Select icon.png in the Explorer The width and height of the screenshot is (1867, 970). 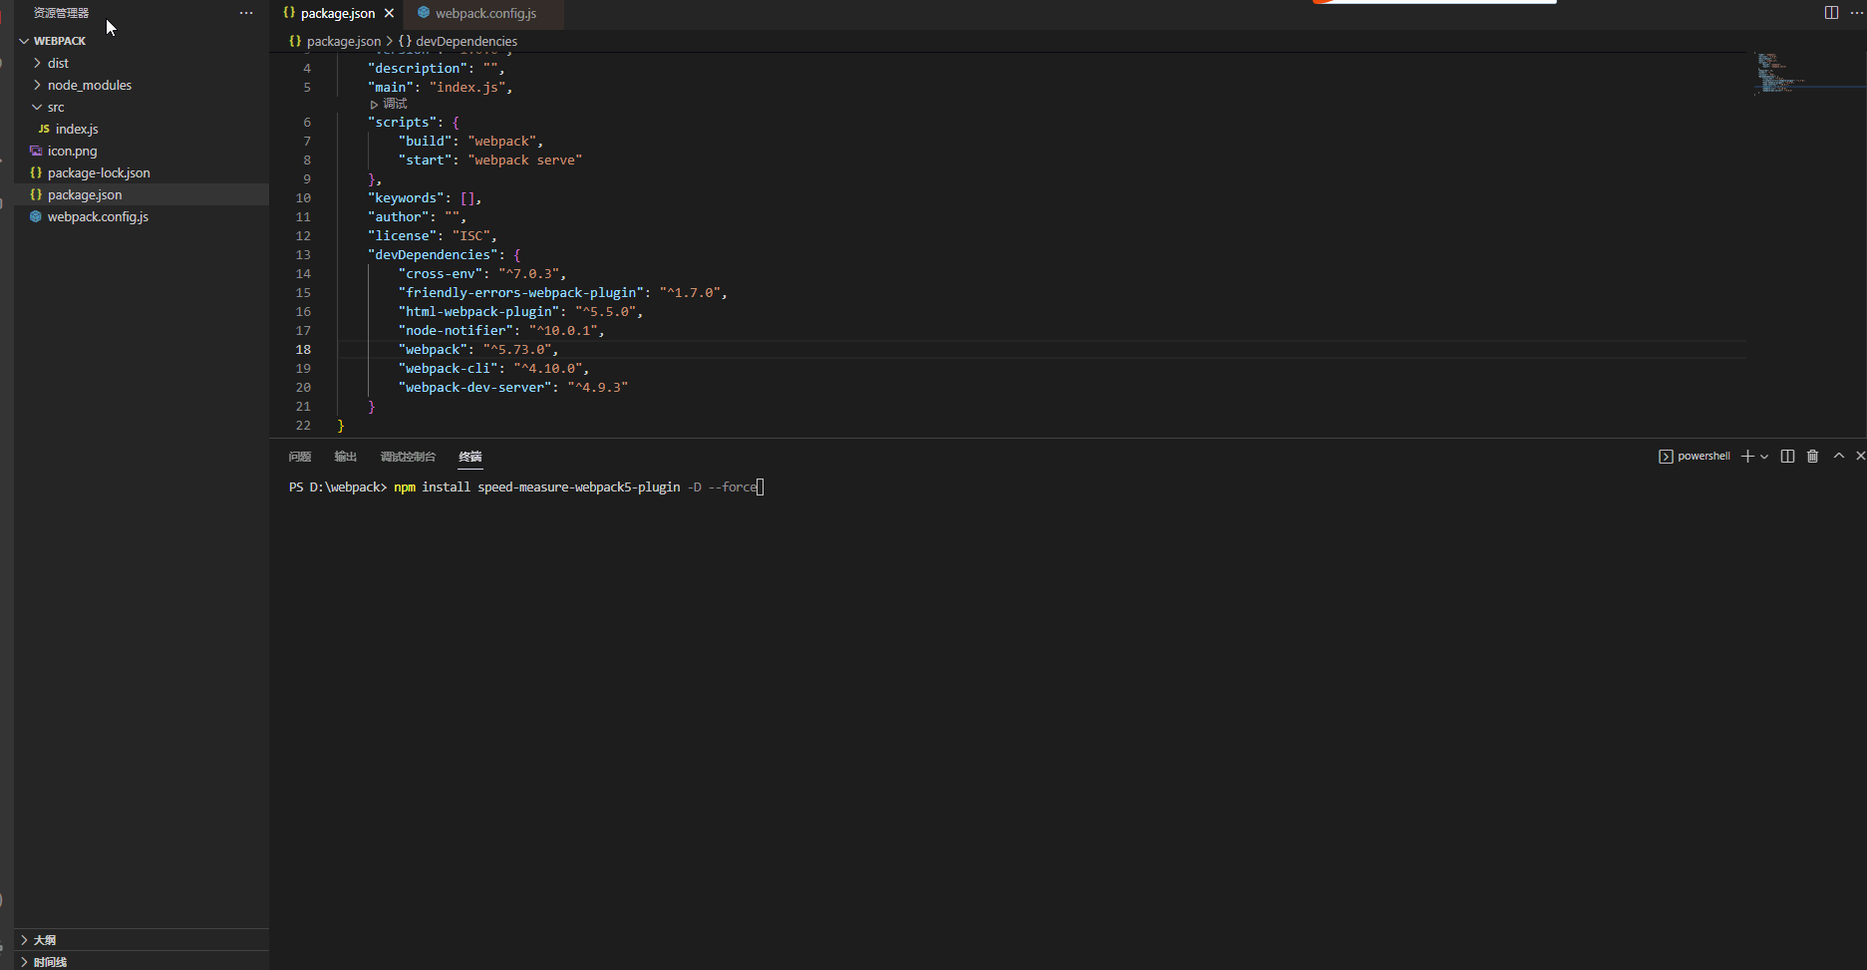pos(72,151)
